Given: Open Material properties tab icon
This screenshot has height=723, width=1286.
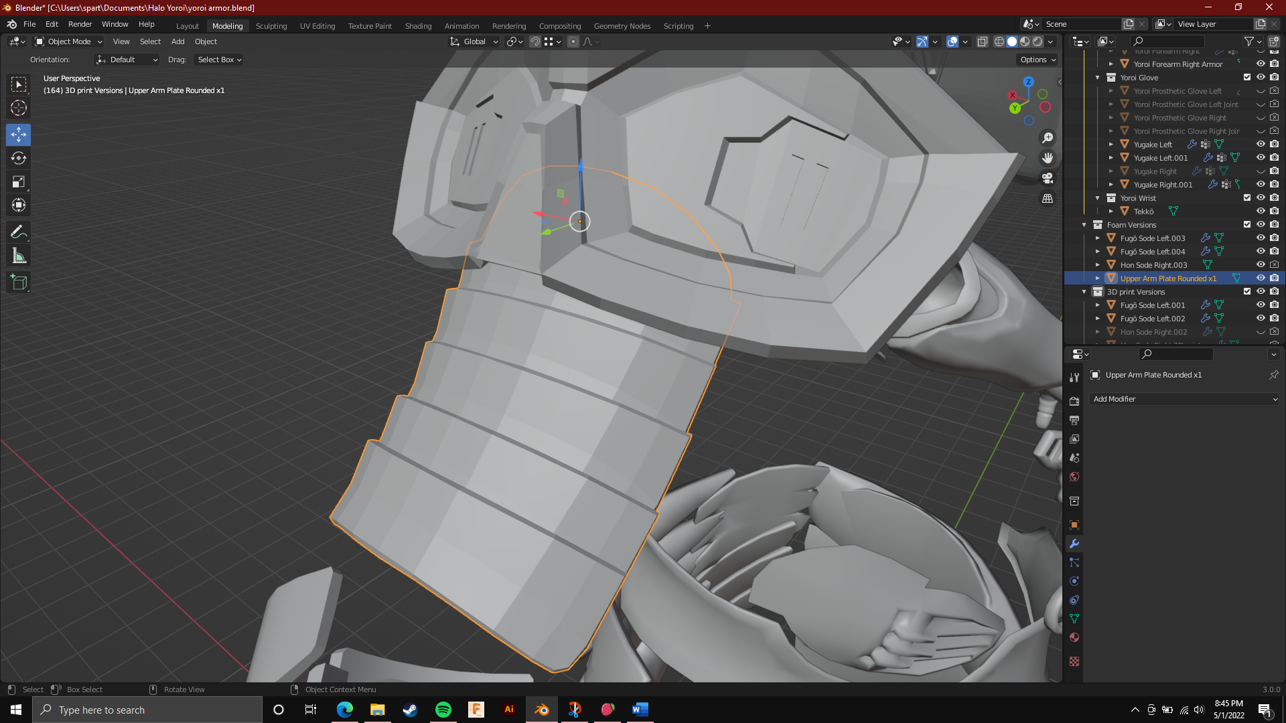Looking at the screenshot, I should (1074, 637).
